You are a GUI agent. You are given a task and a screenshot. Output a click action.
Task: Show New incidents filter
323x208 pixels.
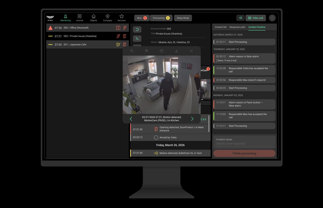[142, 18]
